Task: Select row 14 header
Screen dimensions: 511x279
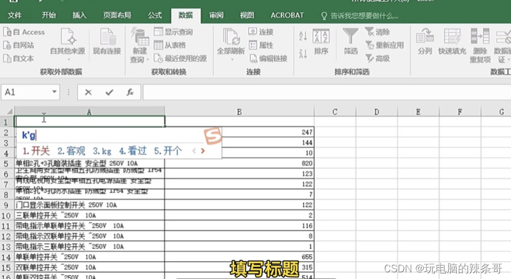Action: tap(7, 257)
